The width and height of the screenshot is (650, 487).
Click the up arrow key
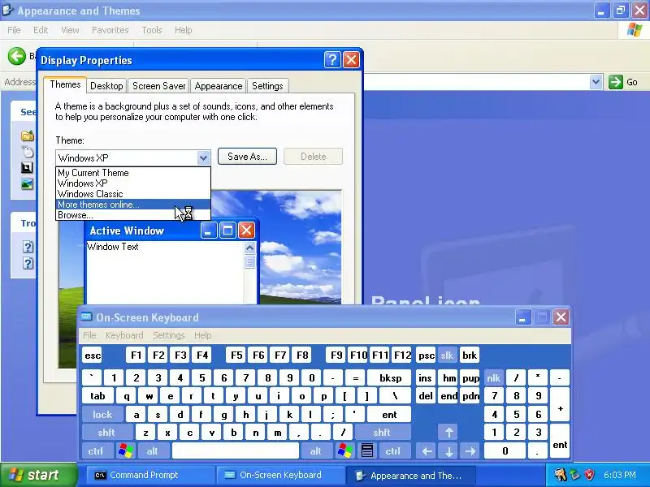pyautogui.click(x=449, y=433)
